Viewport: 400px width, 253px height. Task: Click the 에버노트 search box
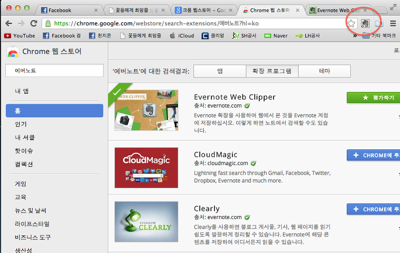coord(54,71)
